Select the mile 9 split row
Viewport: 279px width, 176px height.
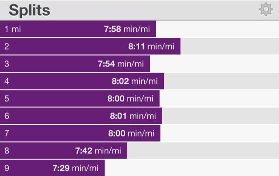coord(139,168)
